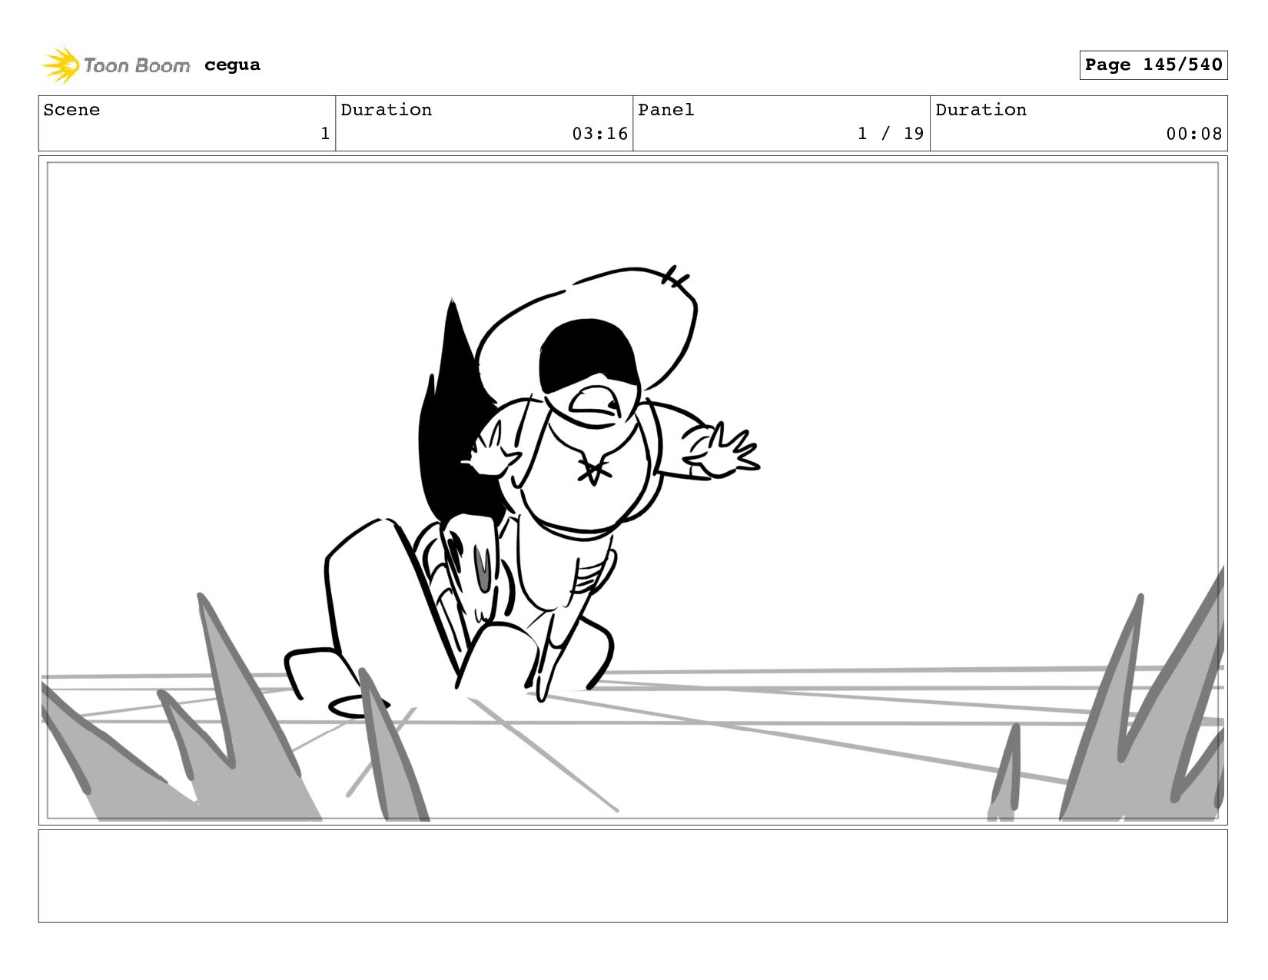Select the 'Scene' header label

point(71,110)
